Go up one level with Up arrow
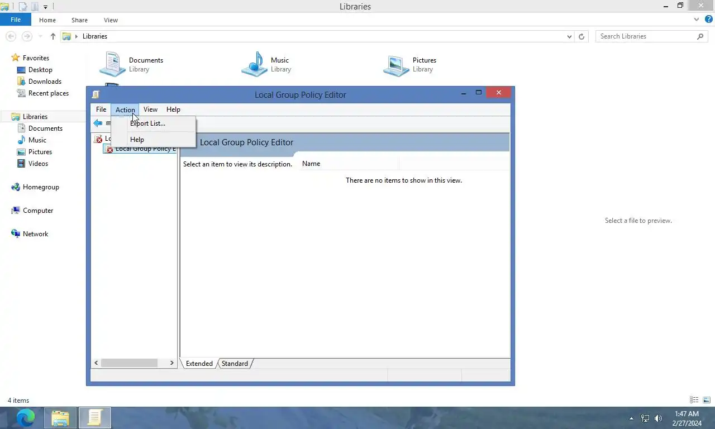 click(x=53, y=36)
